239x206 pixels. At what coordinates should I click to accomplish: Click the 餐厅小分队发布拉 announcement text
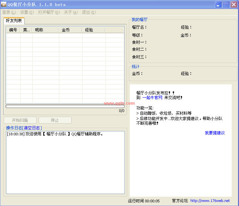[155, 93]
